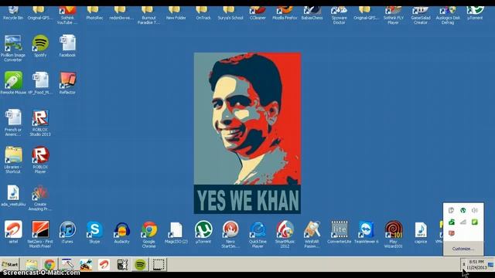Launch Nero StartSmart desktop shortcut
The width and height of the screenshot is (495, 278).
point(230,235)
